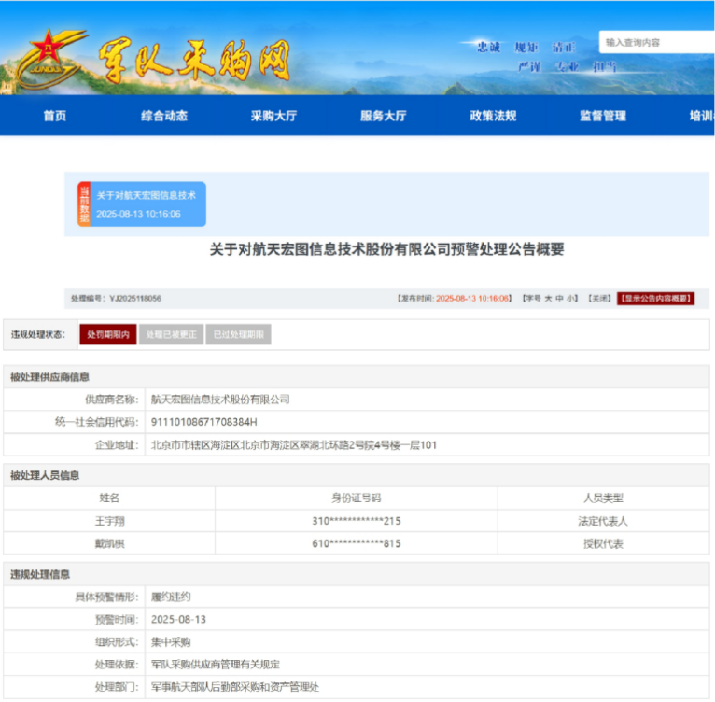Screen dimensions: 715x702
Task: Select 服务大厅 in the navigation bar
Action: point(384,116)
